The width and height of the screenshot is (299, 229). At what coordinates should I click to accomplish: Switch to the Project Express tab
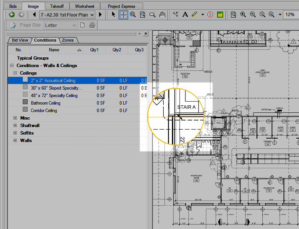(121, 6)
